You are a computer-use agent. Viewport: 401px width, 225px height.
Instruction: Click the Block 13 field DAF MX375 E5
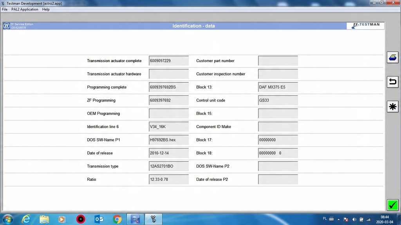278,87
